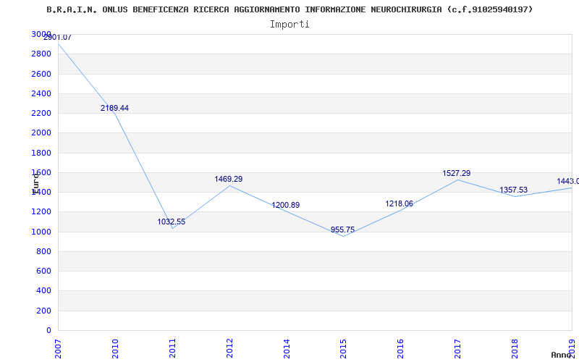Click the 1357.53 value label
This screenshot has height=362, width=579.
point(514,190)
